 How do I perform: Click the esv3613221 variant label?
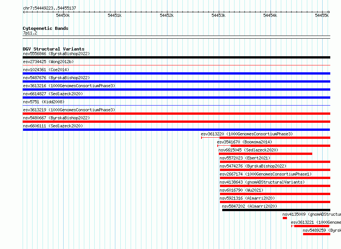coord(316,222)
